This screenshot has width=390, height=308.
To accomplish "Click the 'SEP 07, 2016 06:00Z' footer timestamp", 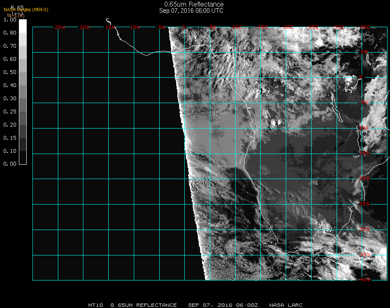I will (223, 305).
